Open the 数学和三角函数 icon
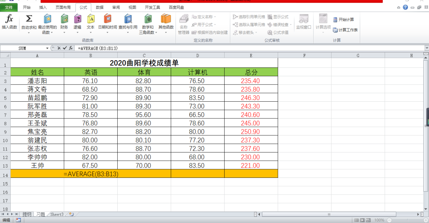The height and width of the screenshot is (223, 429). point(148,19)
